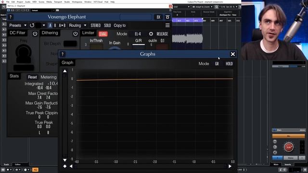Click the orange AQ button in bottom toolbar

coord(35,170)
